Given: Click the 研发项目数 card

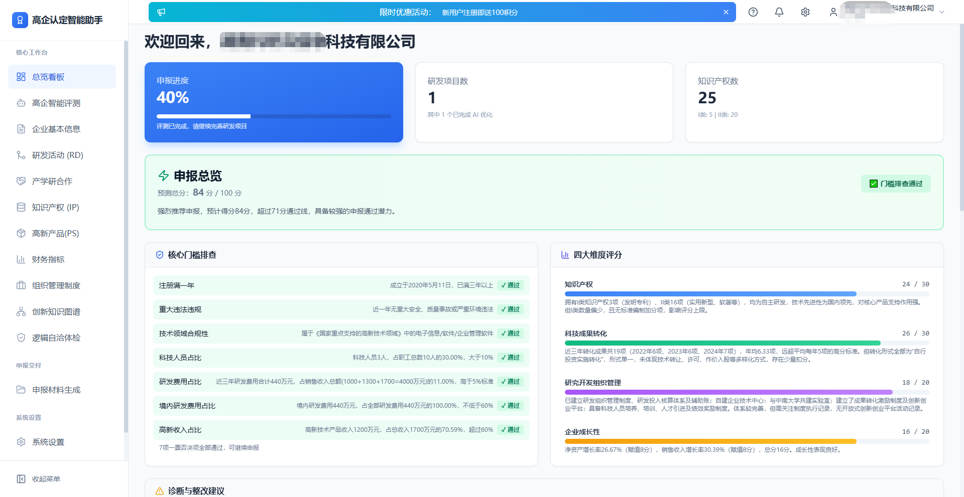Looking at the screenshot, I should [x=544, y=102].
